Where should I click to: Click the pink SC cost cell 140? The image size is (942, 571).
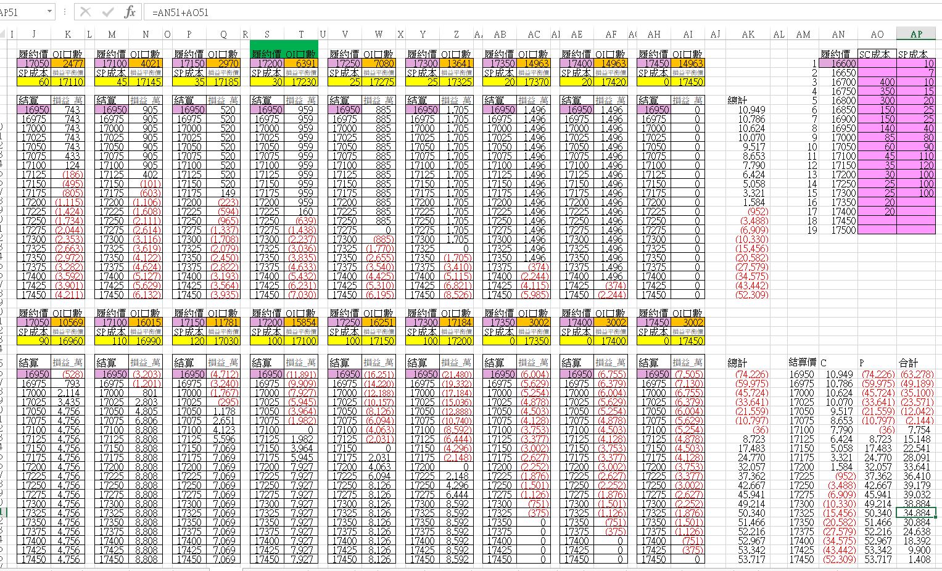[x=877, y=128]
